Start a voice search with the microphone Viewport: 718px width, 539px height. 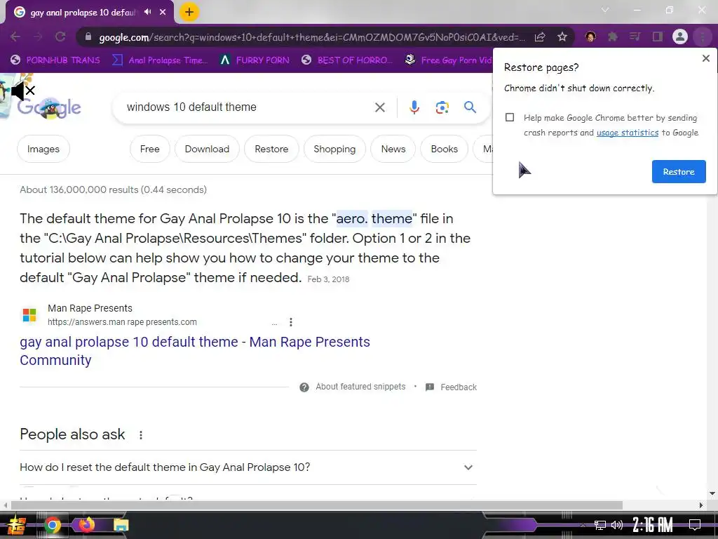click(414, 107)
